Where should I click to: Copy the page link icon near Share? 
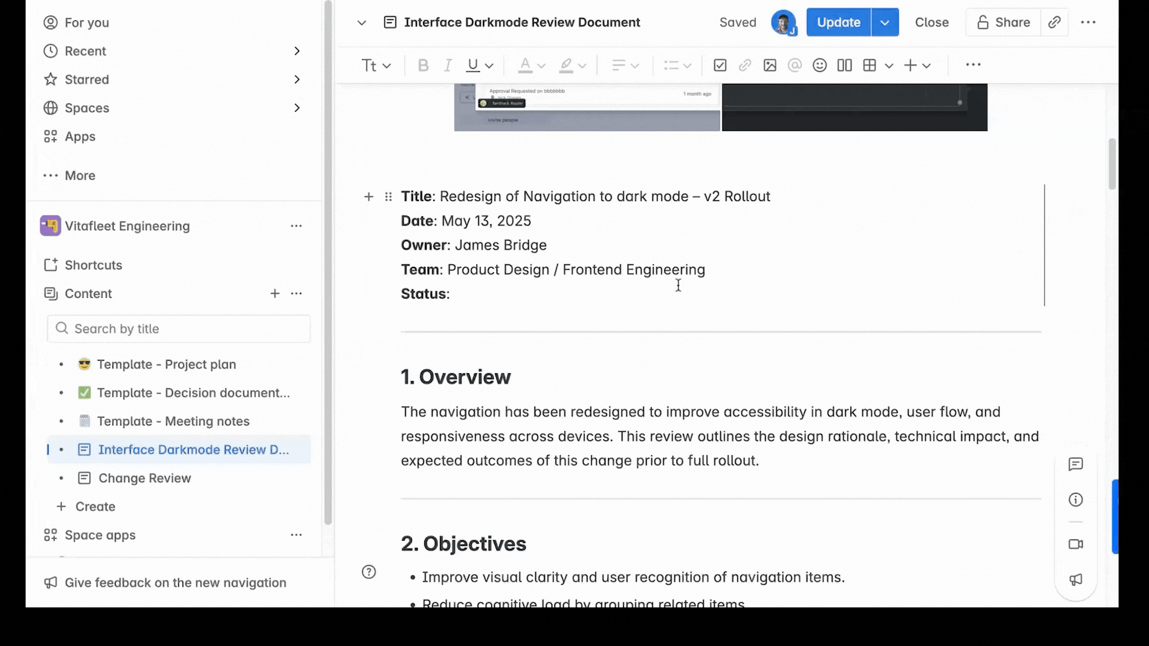[1054, 22]
